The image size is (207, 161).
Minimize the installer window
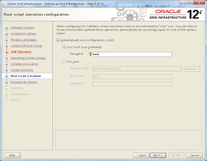(183, 3)
